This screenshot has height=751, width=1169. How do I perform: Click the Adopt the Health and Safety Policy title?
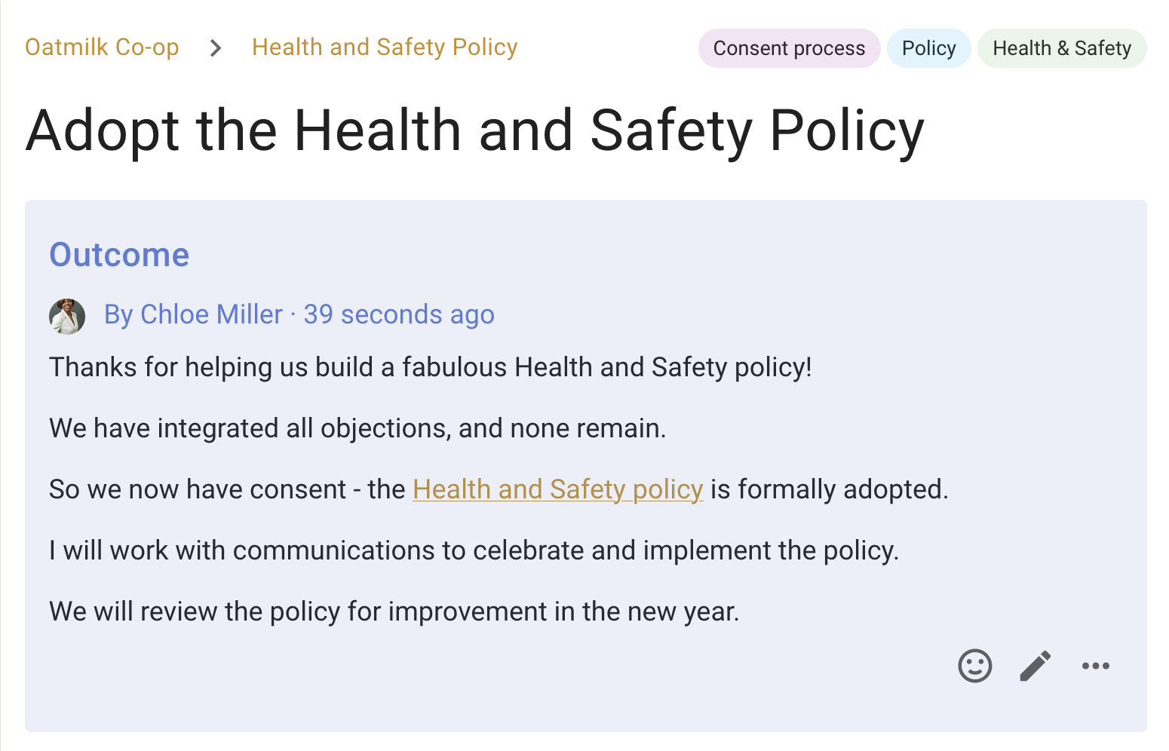point(475,131)
